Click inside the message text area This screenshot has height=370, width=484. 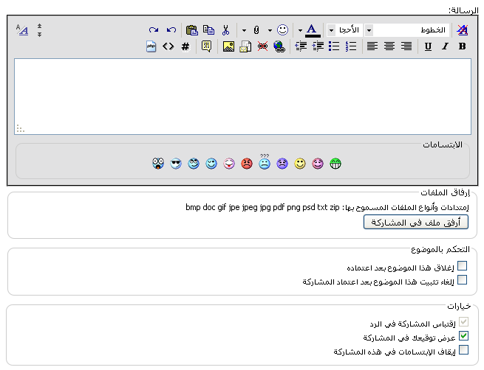pos(242,97)
